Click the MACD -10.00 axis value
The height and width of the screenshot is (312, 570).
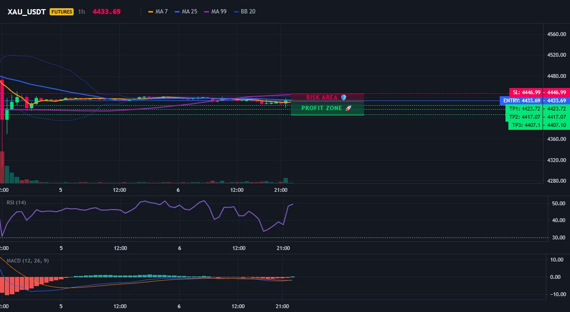(x=557, y=295)
